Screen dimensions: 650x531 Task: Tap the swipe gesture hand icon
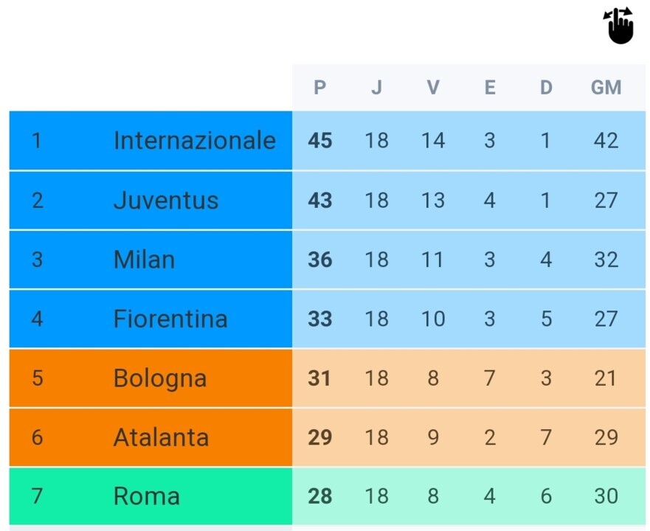click(x=619, y=26)
